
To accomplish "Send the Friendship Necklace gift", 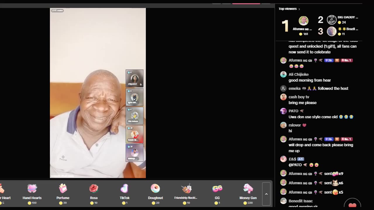I will (x=186, y=193).
